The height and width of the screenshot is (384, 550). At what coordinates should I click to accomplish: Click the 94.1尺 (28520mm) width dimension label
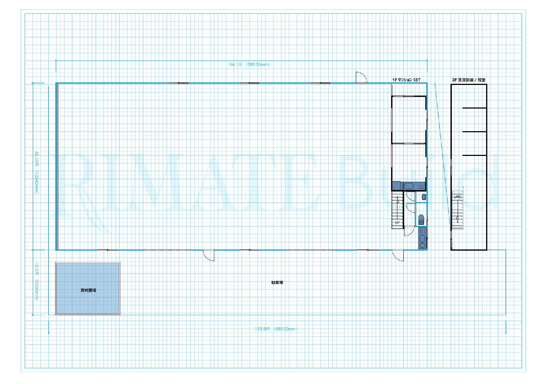tap(249, 64)
